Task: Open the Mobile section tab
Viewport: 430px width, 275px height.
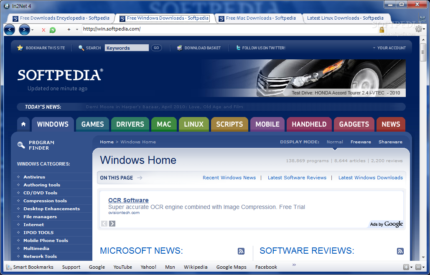Action: (267, 124)
